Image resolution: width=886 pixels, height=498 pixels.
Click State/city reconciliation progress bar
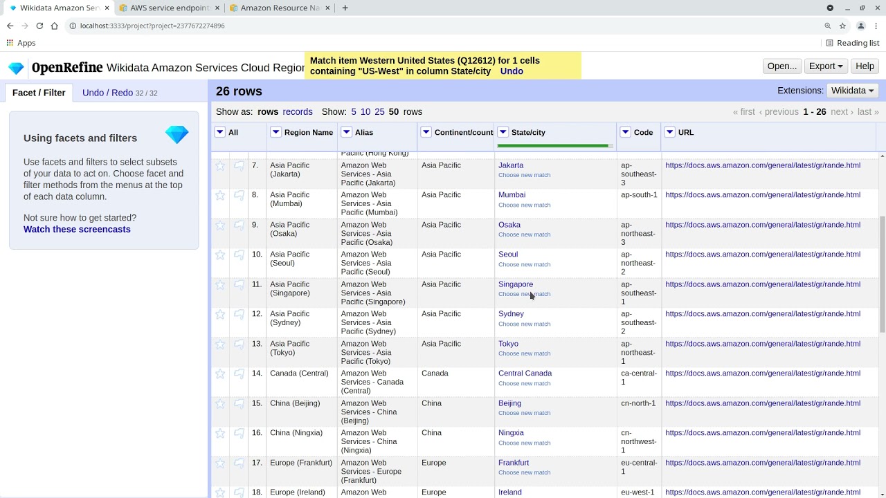pos(555,146)
